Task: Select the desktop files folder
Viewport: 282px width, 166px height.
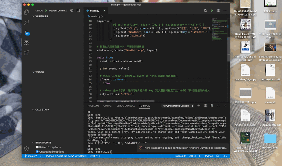Action: [x=270, y=141]
